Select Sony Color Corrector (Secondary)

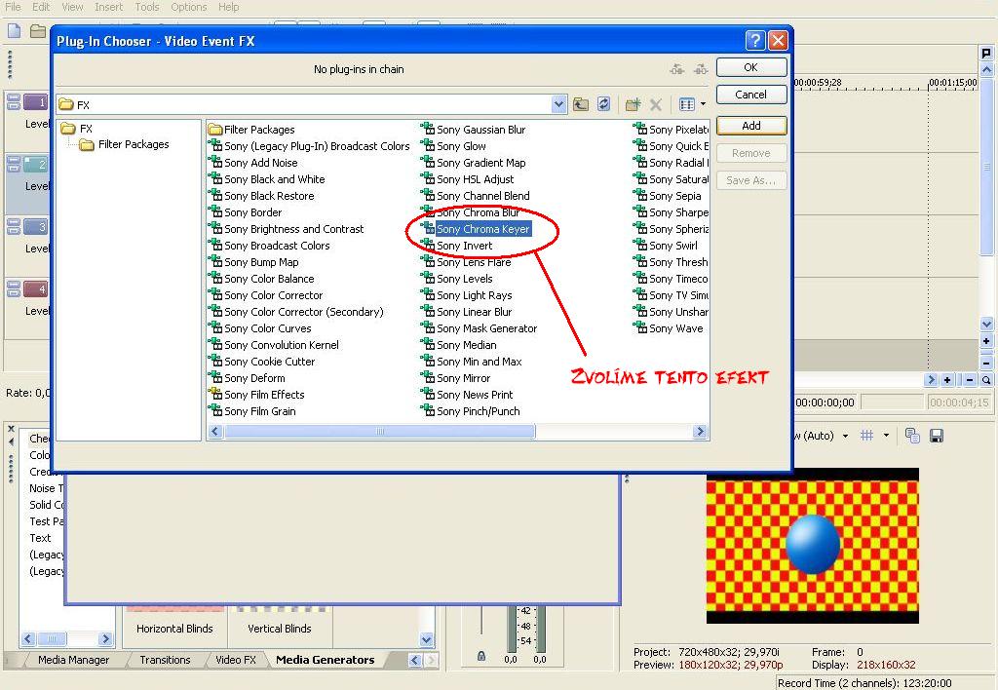pyautogui.click(x=304, y=312)
